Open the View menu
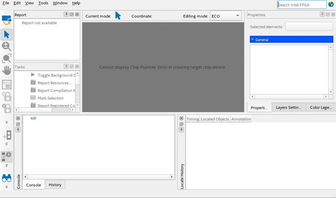The height and width of the screenshot is (198, 336). pos(29,3)
